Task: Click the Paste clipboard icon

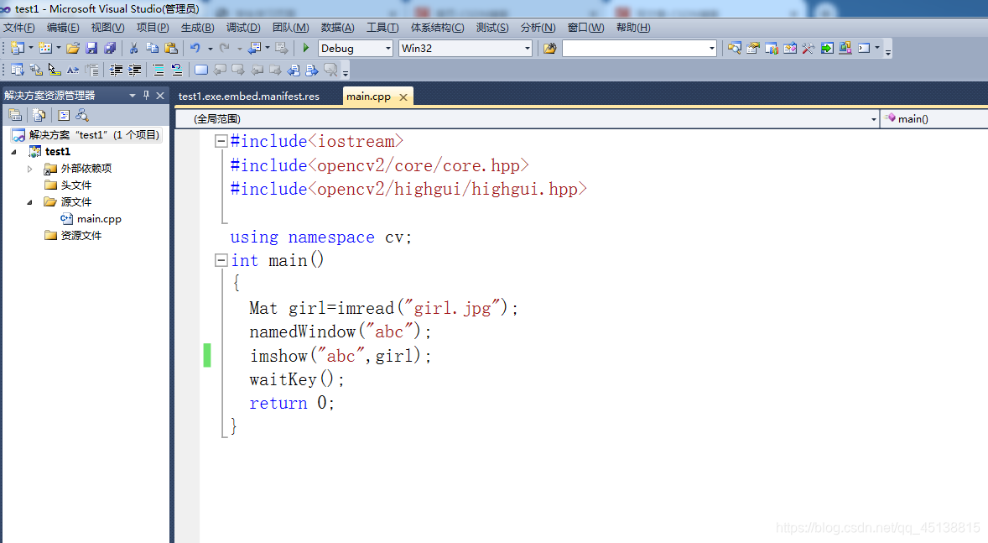Action: coord(171,48)
